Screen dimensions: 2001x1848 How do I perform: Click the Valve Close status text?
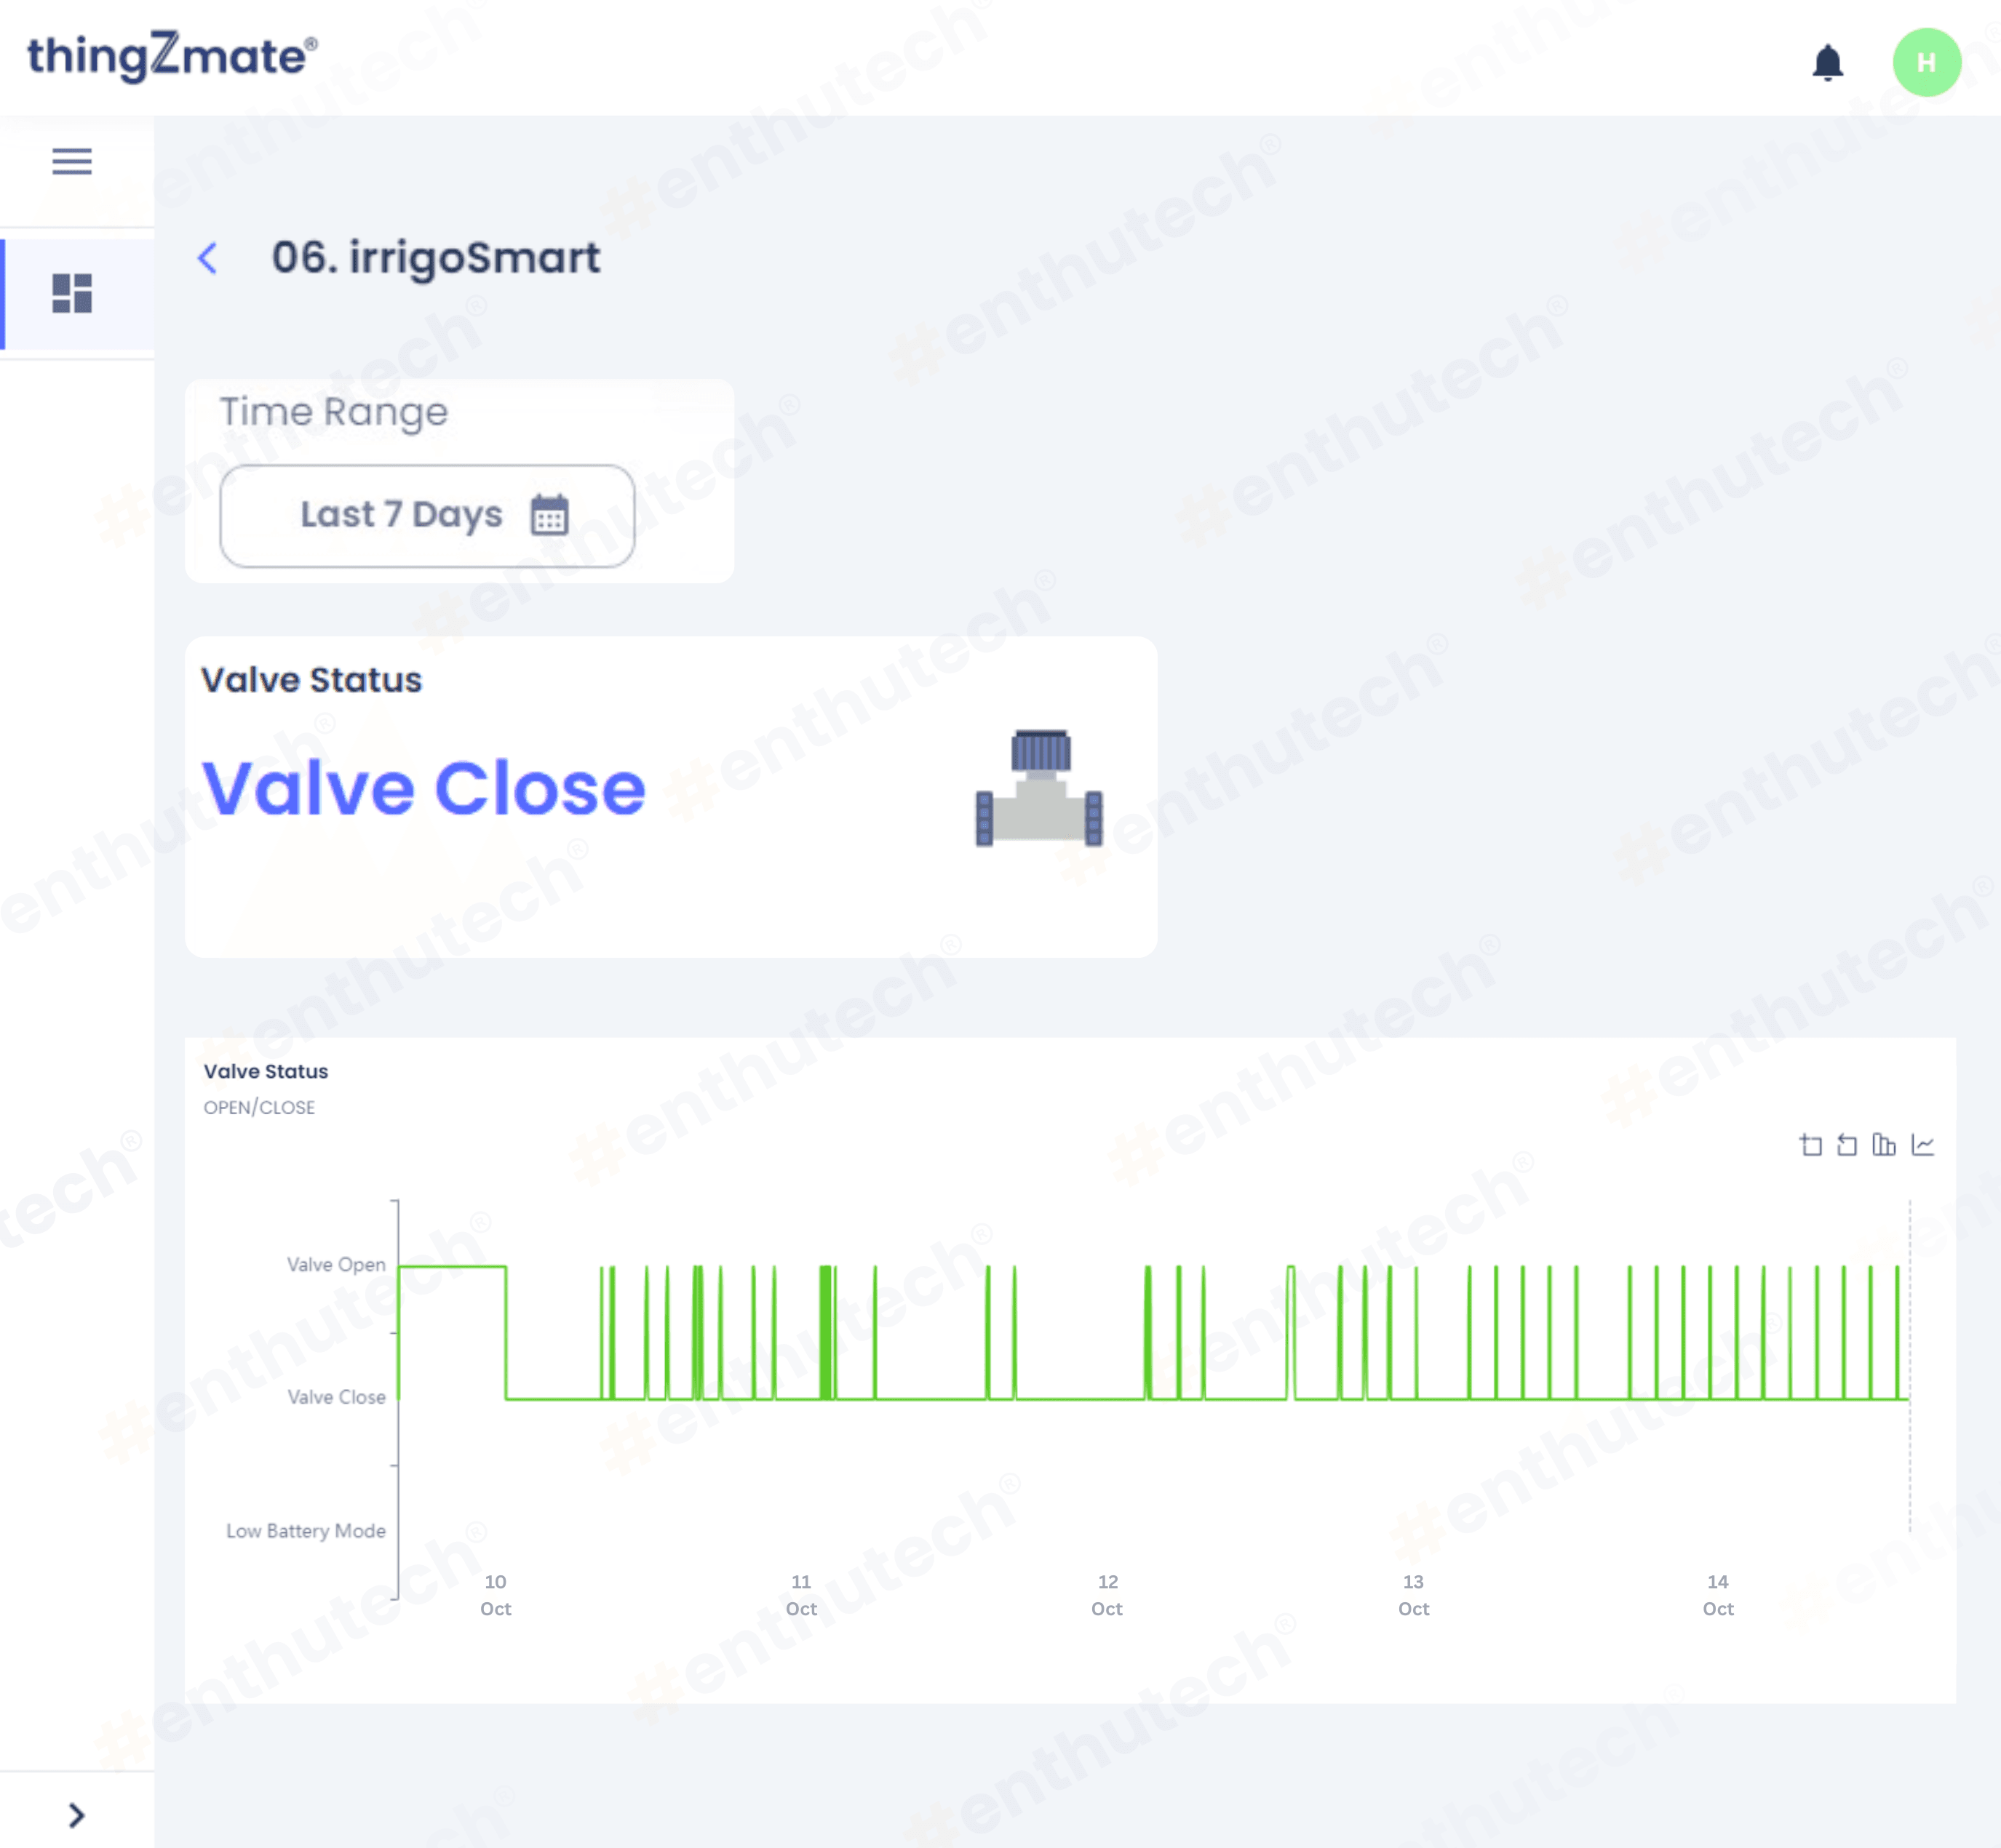coord(424,789)
